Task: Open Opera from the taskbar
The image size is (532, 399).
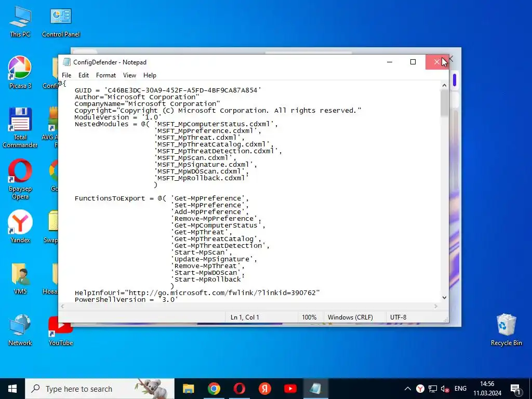Action: (239, 389)
